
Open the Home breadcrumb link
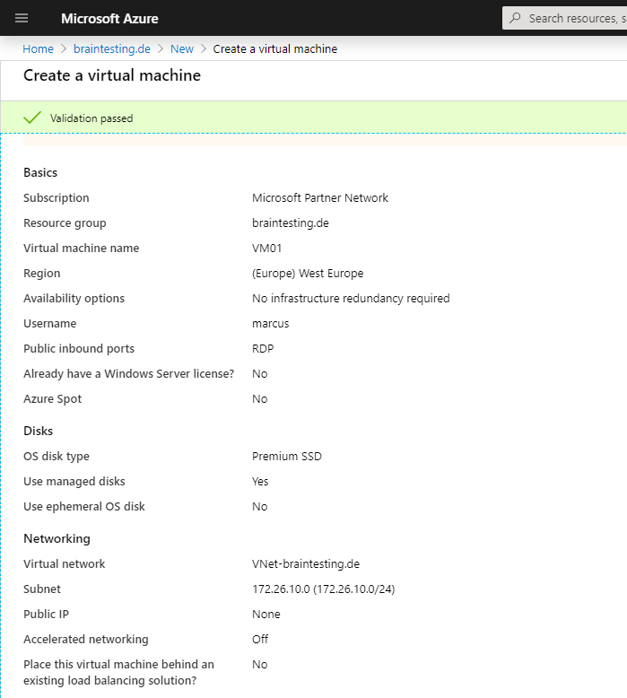pyautogui.click(x=38, y=49)
